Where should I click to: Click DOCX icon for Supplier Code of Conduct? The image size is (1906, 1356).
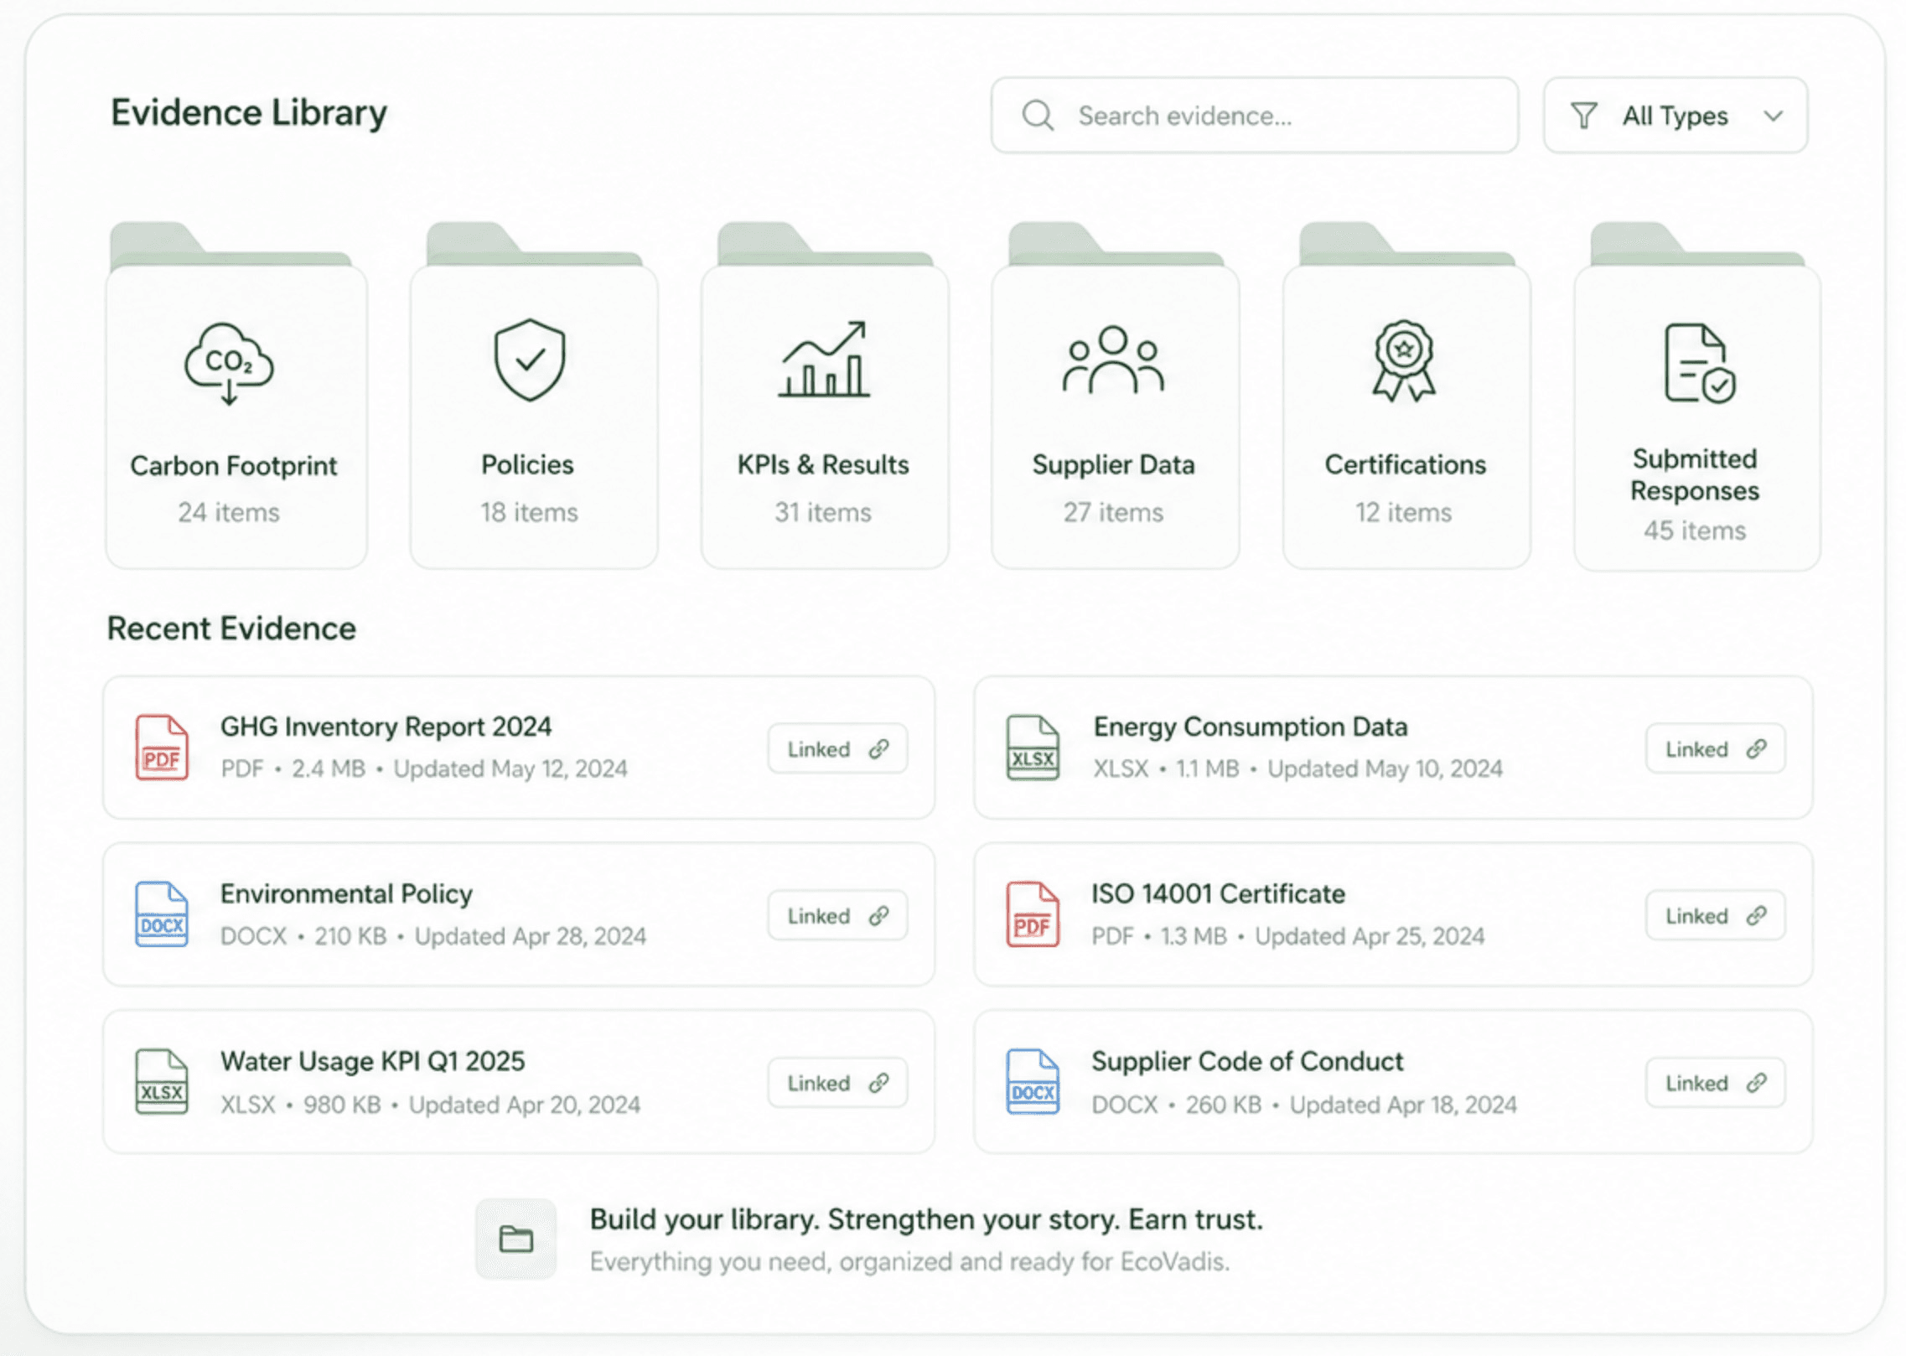point(1033,1082)
